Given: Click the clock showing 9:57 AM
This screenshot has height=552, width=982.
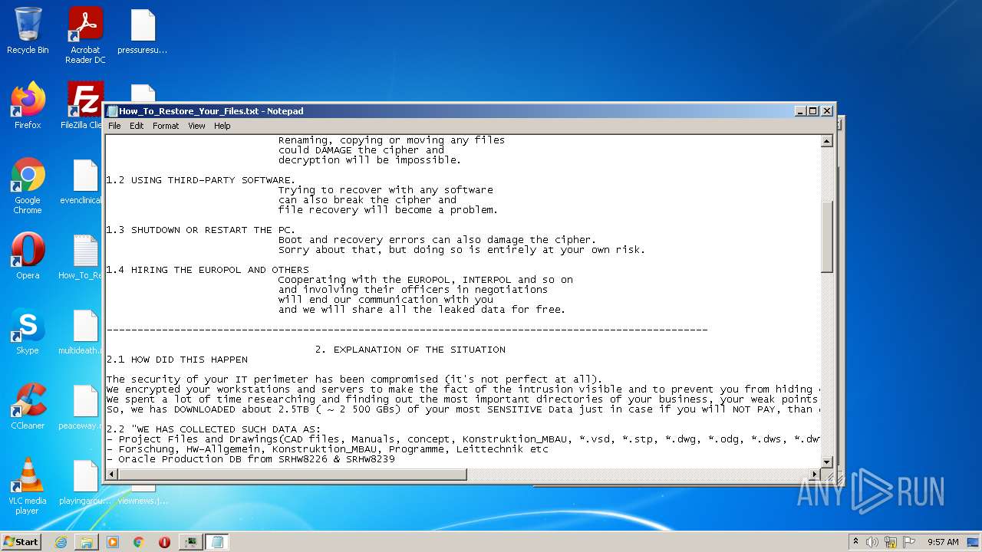Looking at the screenshot, I should pos(943,542).
